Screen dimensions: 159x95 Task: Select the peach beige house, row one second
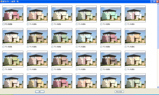point(37,14)
